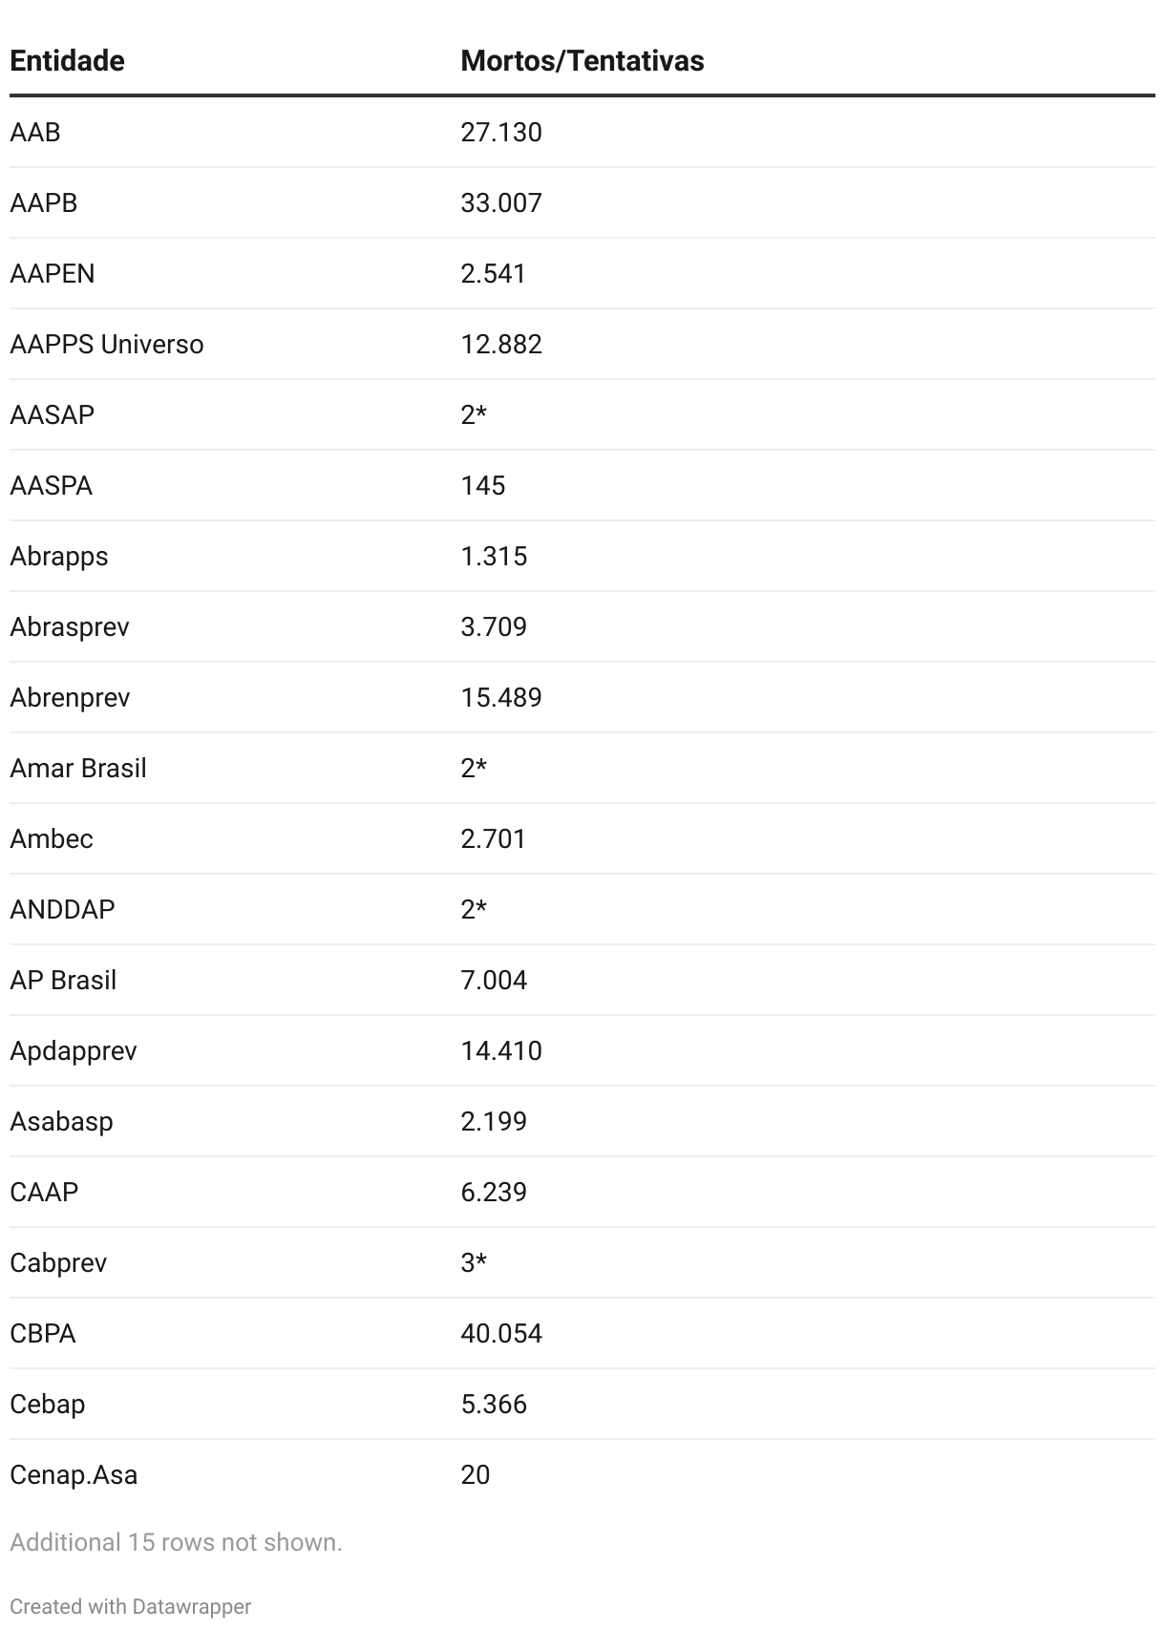The image size is (1165, 1629).
Task: Click the CBPA value 40.054
Action: [x=500, y=1333]
